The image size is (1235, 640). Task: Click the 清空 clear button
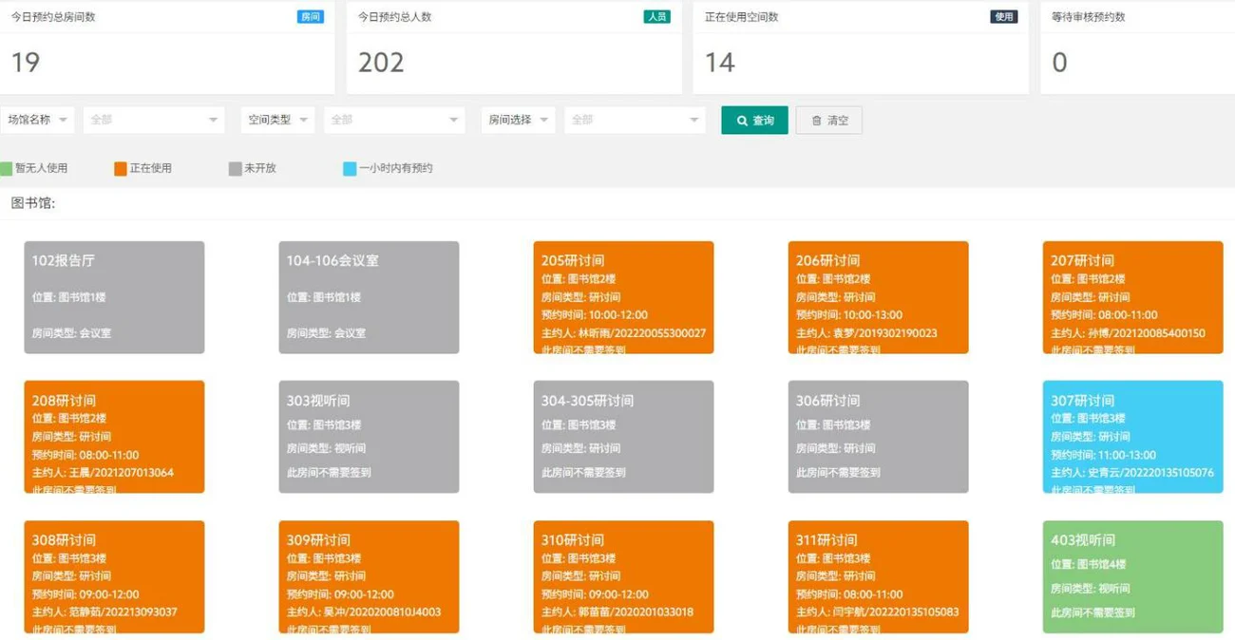tap(828, 121)
